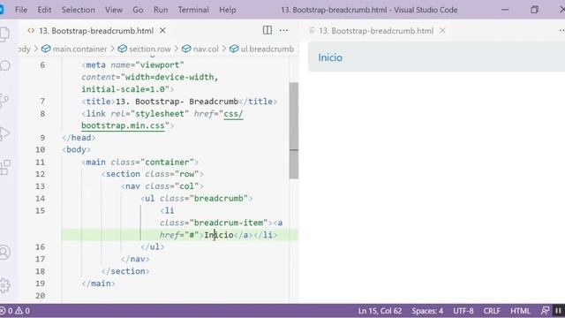Click line number 8 in the gutter
This screenshot has width=565, height=318.
tap(42, 114)
